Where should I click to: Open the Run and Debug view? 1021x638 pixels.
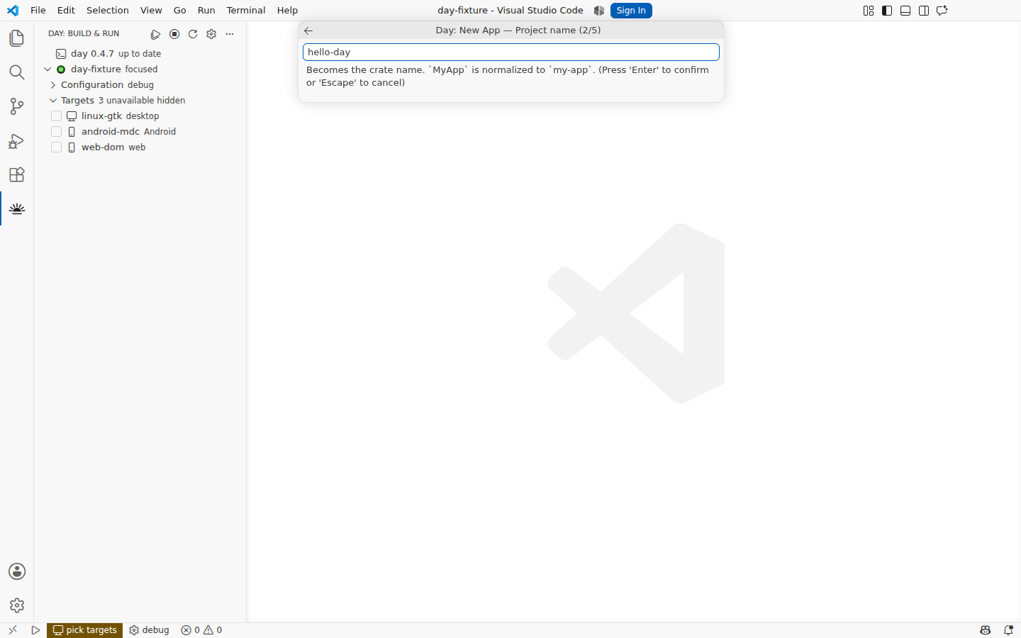point(17,140)
